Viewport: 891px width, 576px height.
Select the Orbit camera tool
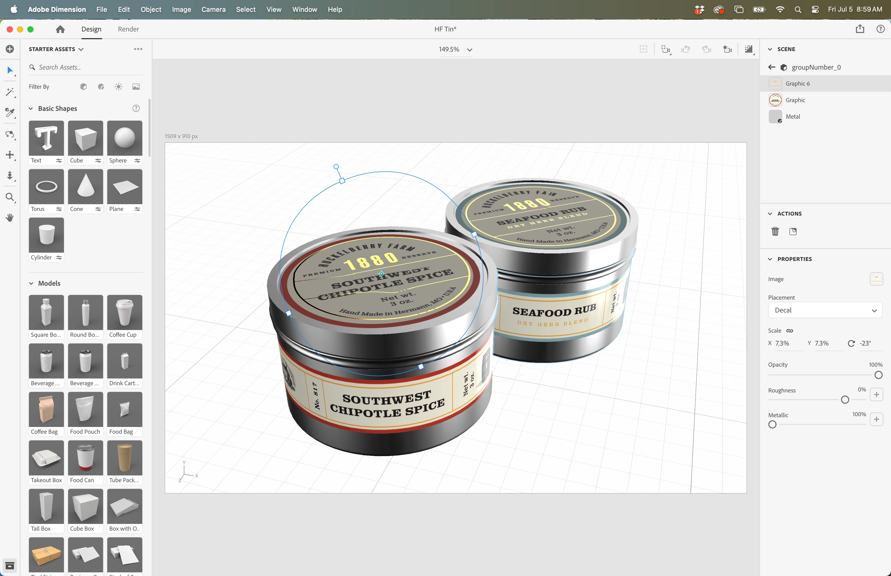(10, 134)
